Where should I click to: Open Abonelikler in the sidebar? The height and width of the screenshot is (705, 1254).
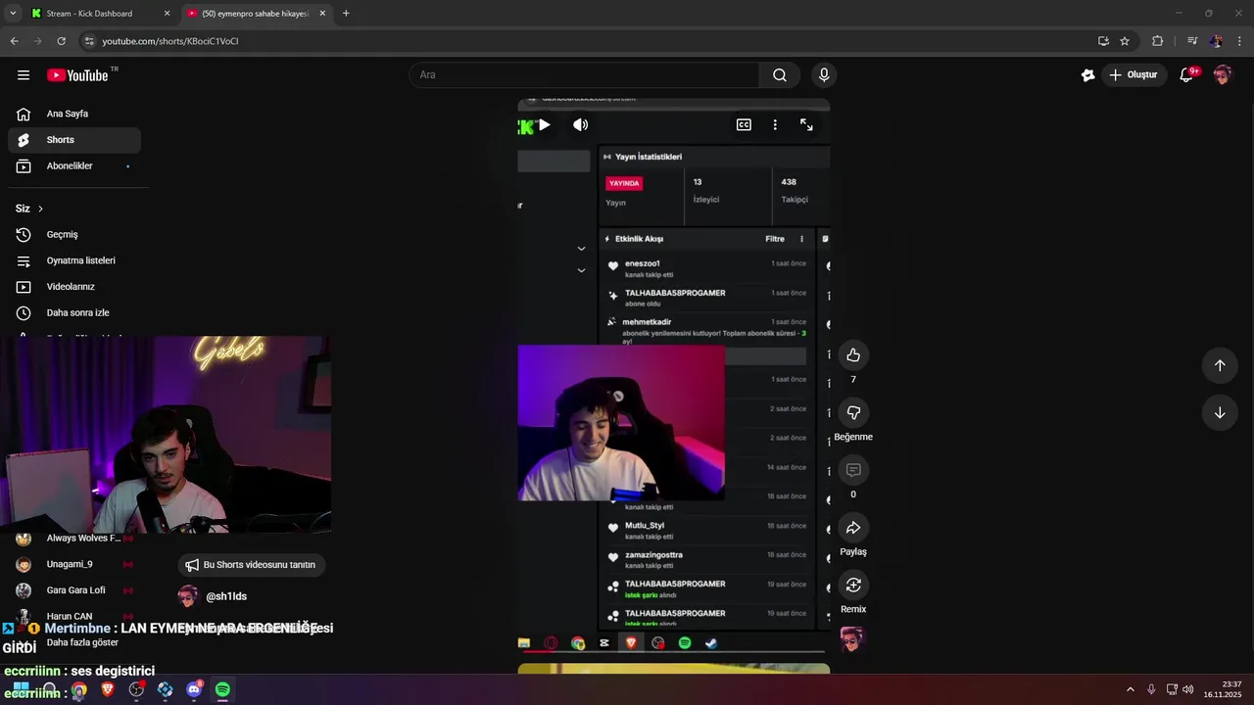[x=74, y=165]
